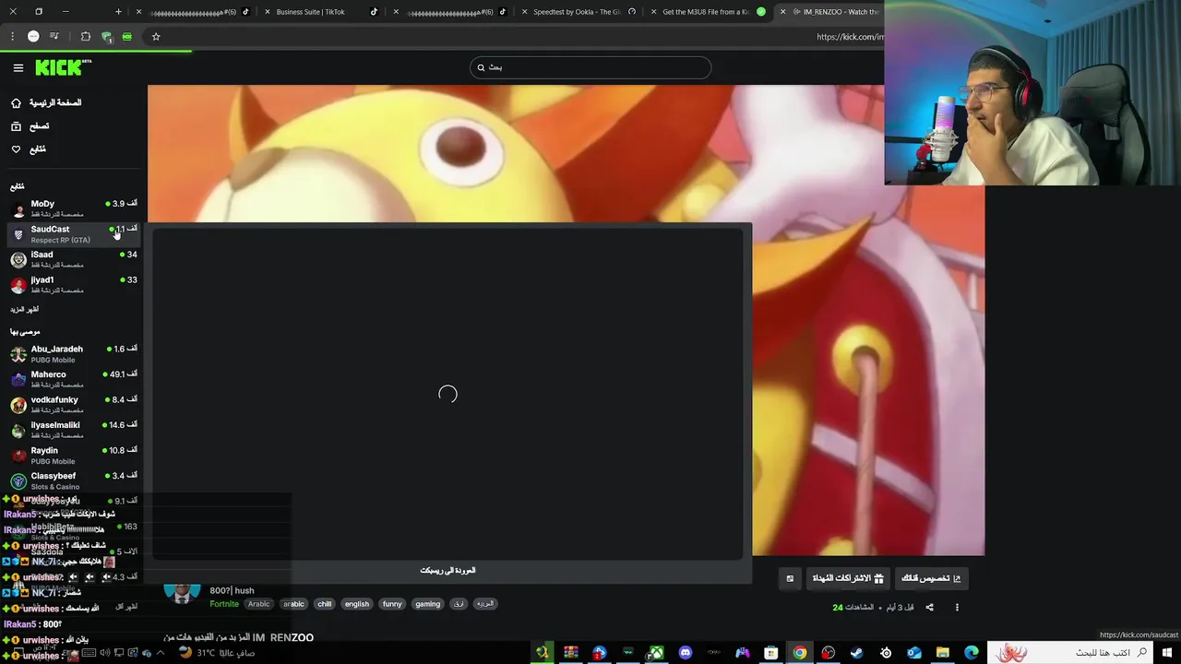This screenshot has height=664, width=1181.
Task: Share the video with share icon
Action: [929, 607]
